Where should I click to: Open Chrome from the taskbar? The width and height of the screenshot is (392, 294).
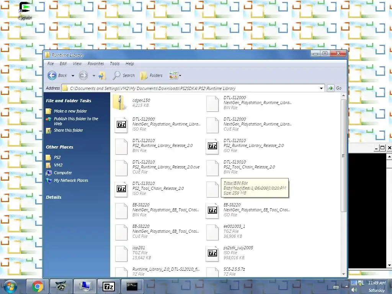click(x=38, y=286)
